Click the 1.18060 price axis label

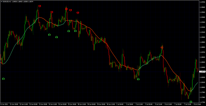click(x=202, y=87)
